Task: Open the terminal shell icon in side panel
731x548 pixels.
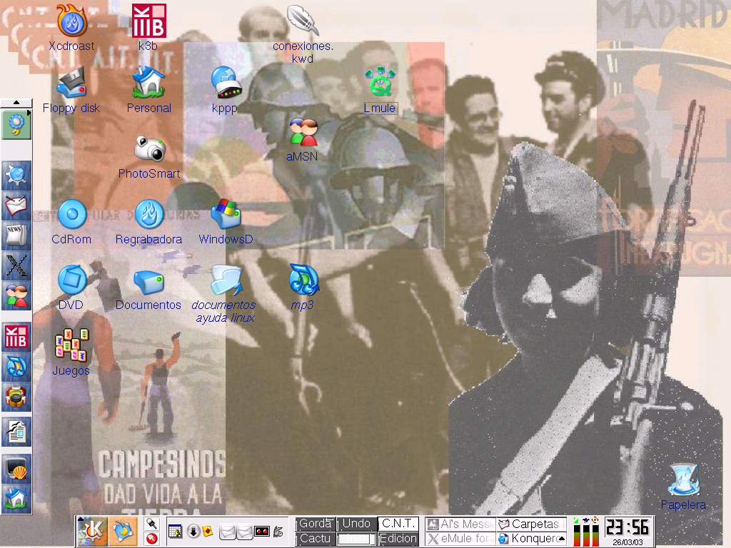Action: [x=16, y=469]
